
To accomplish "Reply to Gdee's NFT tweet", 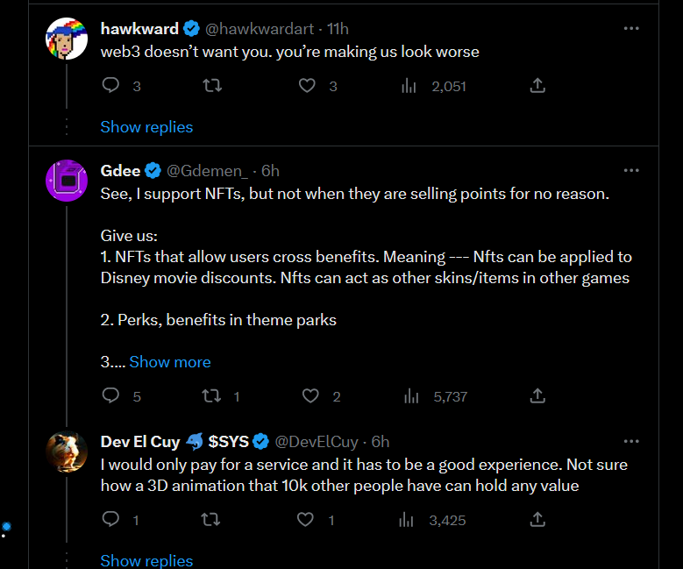I will tap(110, 396).
